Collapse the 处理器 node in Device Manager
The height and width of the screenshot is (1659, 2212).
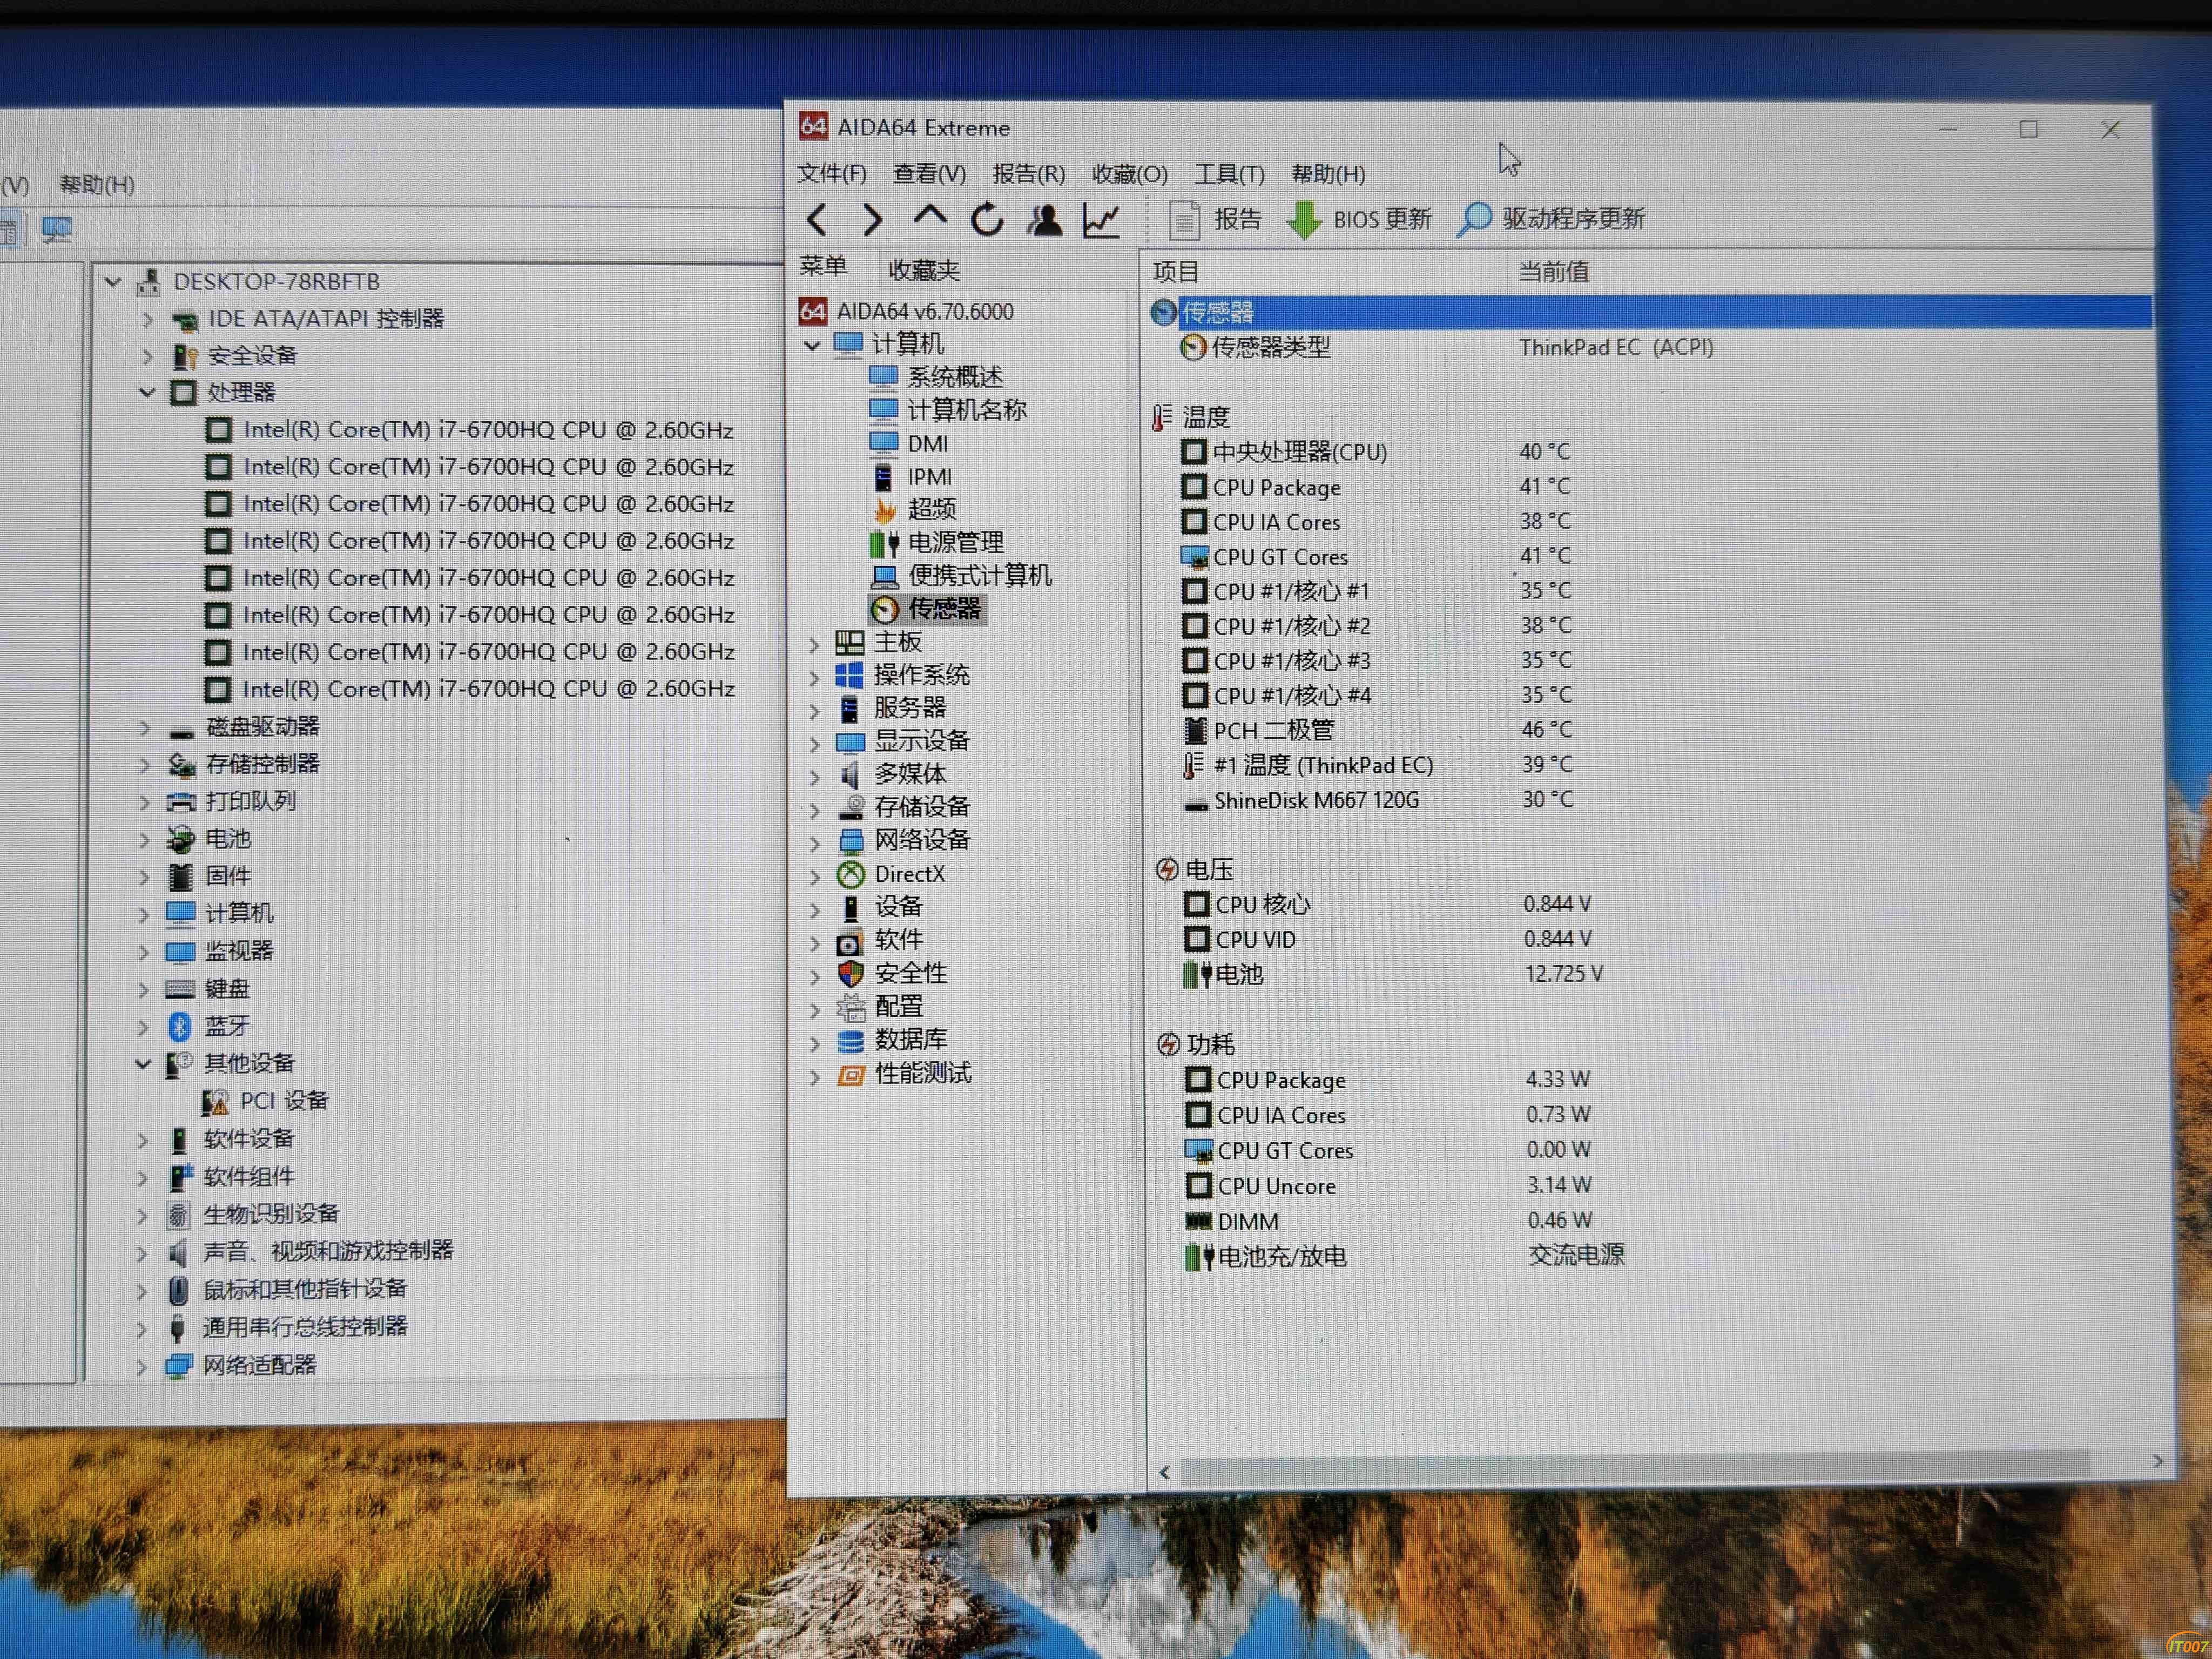147,392
